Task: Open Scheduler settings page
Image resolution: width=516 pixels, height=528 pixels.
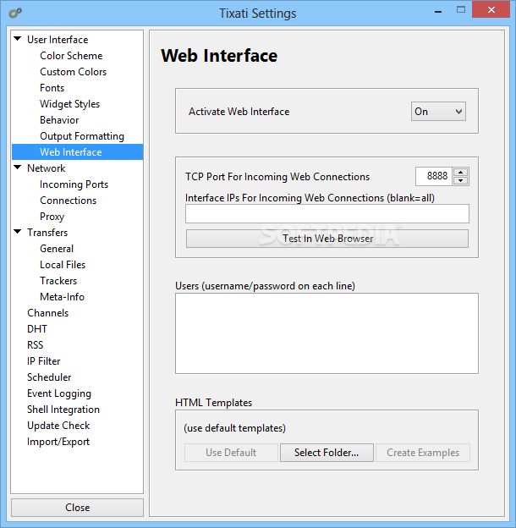Action: click(x=49, y=377)
